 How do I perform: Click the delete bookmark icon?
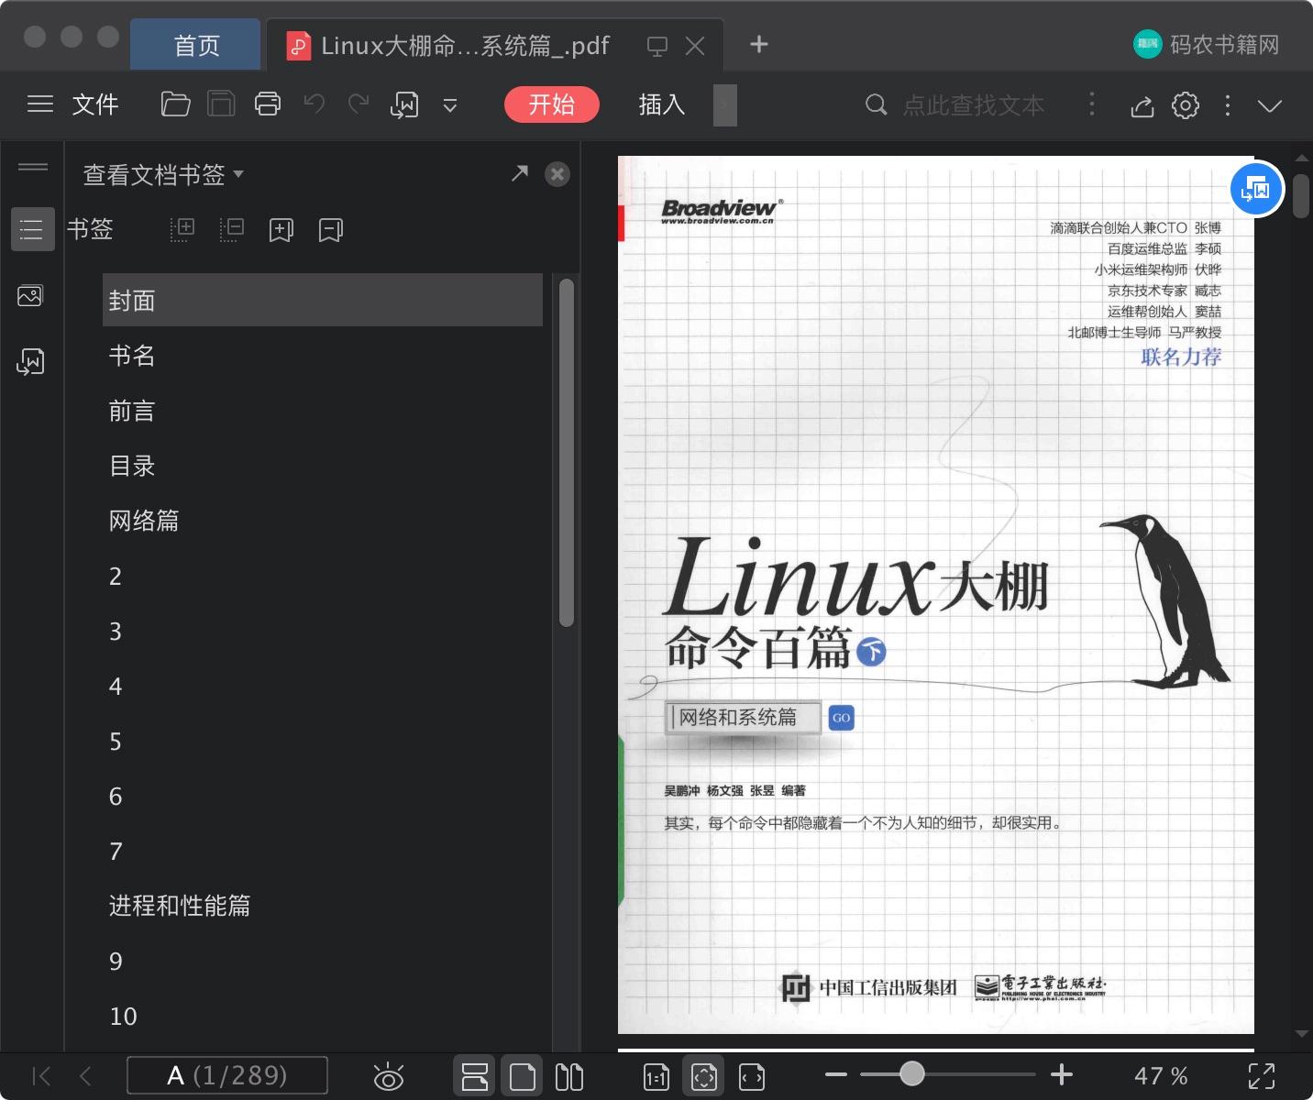point(331,230)
